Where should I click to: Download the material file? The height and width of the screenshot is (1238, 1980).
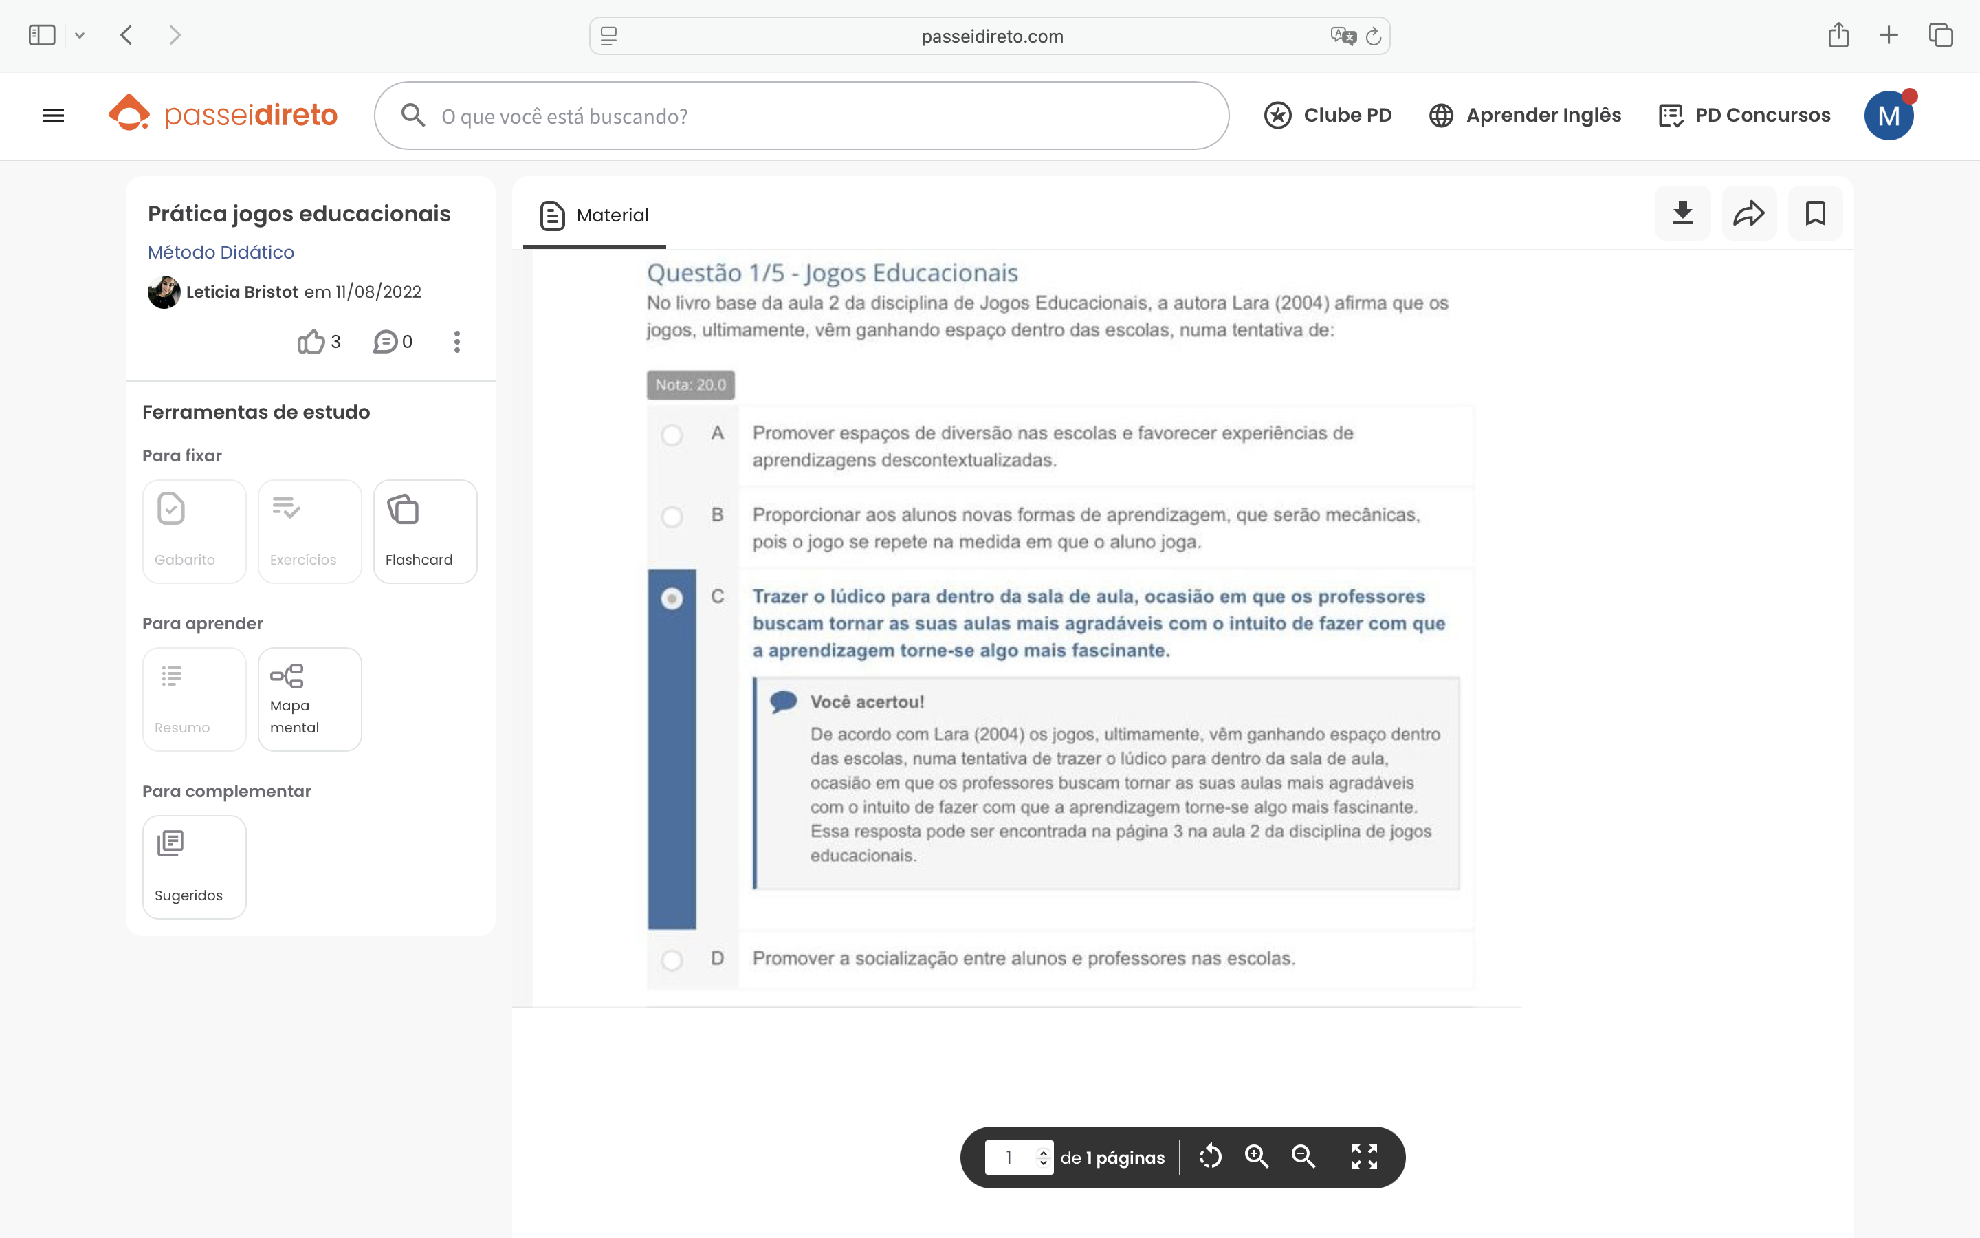[x=1682, y=214]
